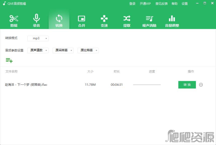Open the 变速 speed change tool

pos(104,21)
